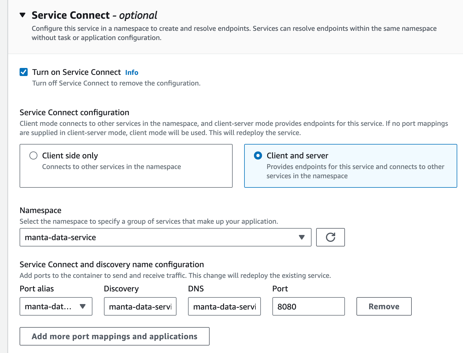
Task: Uncheck the Turn on Service Connect checkbox
Action: [x=24, y=72]
